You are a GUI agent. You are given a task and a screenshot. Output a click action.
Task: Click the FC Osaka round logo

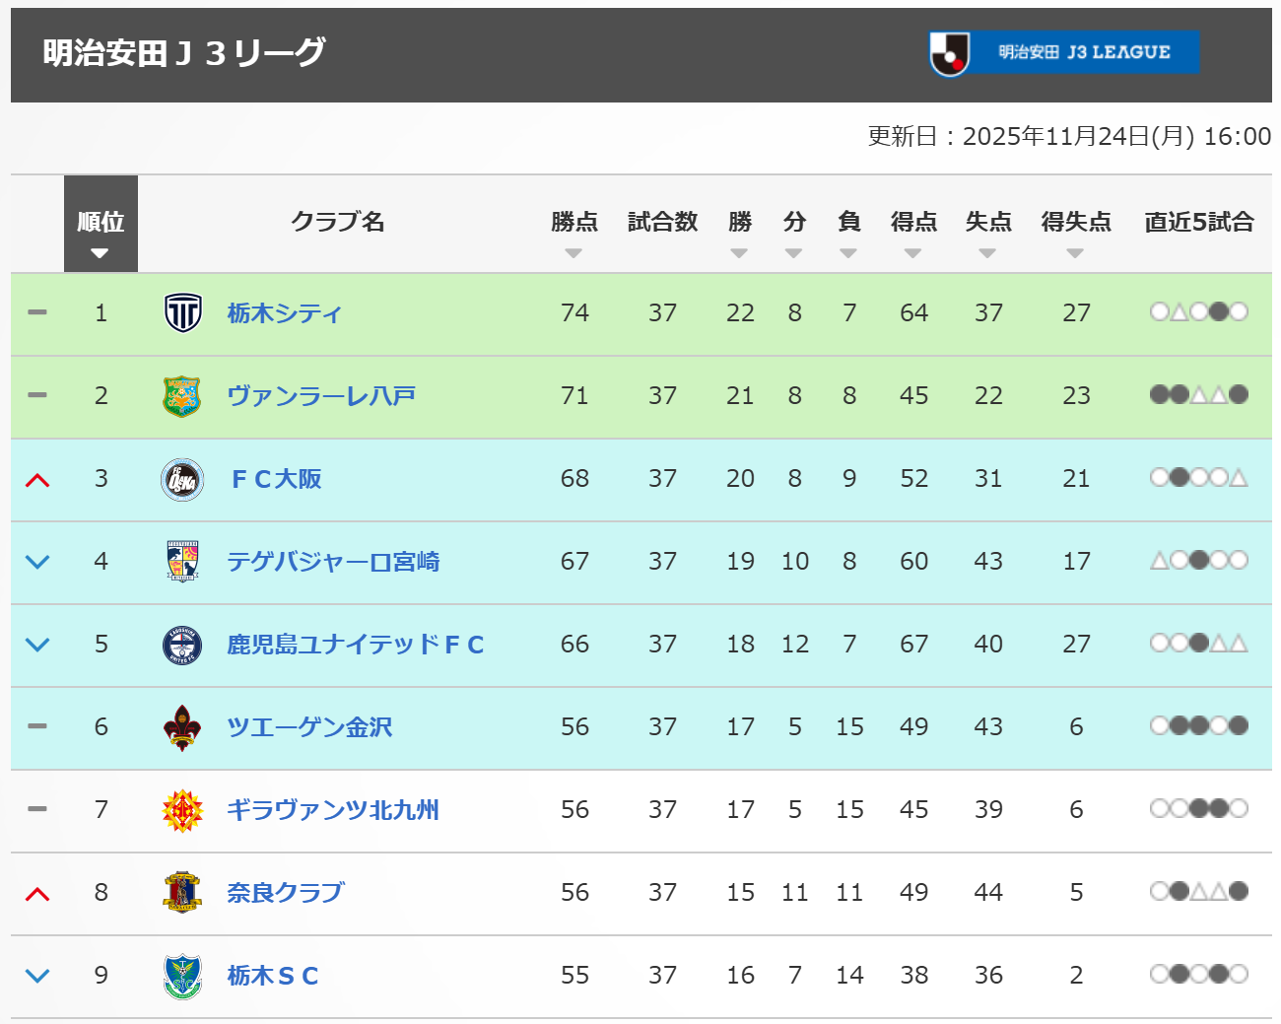click(x=182, y=480)
